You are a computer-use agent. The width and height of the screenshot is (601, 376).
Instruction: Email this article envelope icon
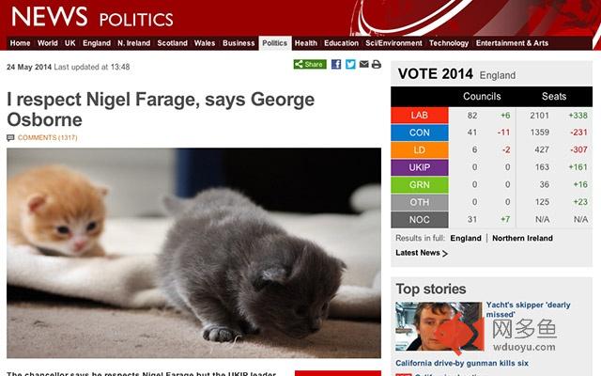[x=363, y=64]
